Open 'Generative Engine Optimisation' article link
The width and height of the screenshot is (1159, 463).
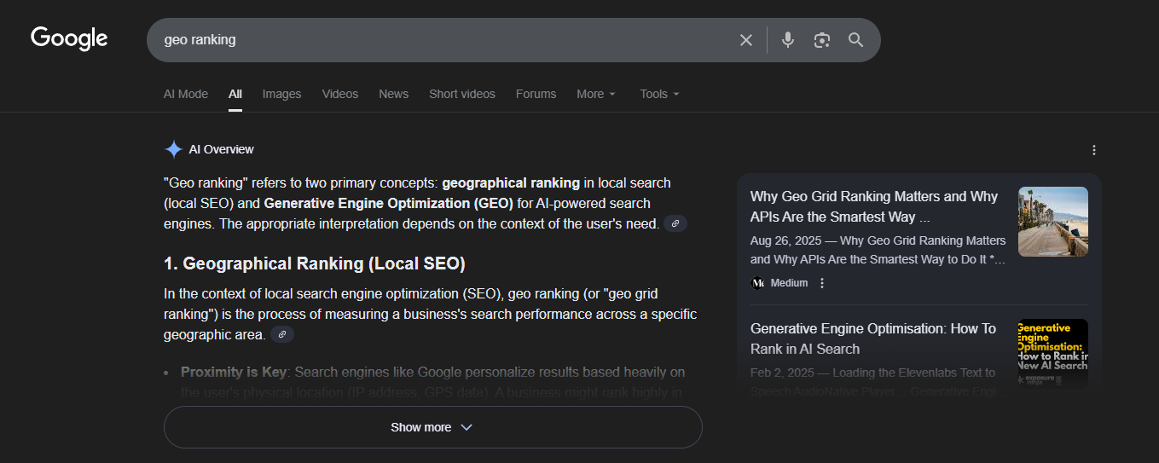tap(873, 339)
